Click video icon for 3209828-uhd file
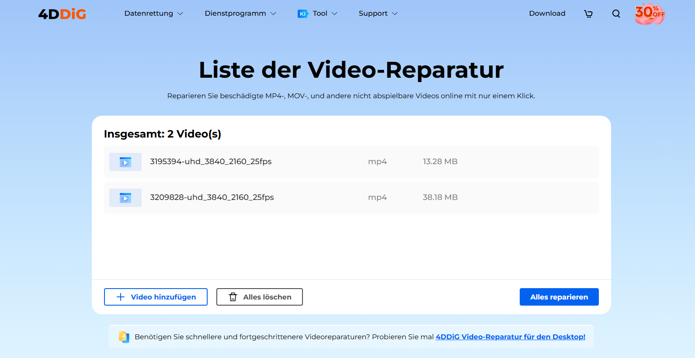Image resolution: width=695 pixels, height=358 pixels. (125, 198)
